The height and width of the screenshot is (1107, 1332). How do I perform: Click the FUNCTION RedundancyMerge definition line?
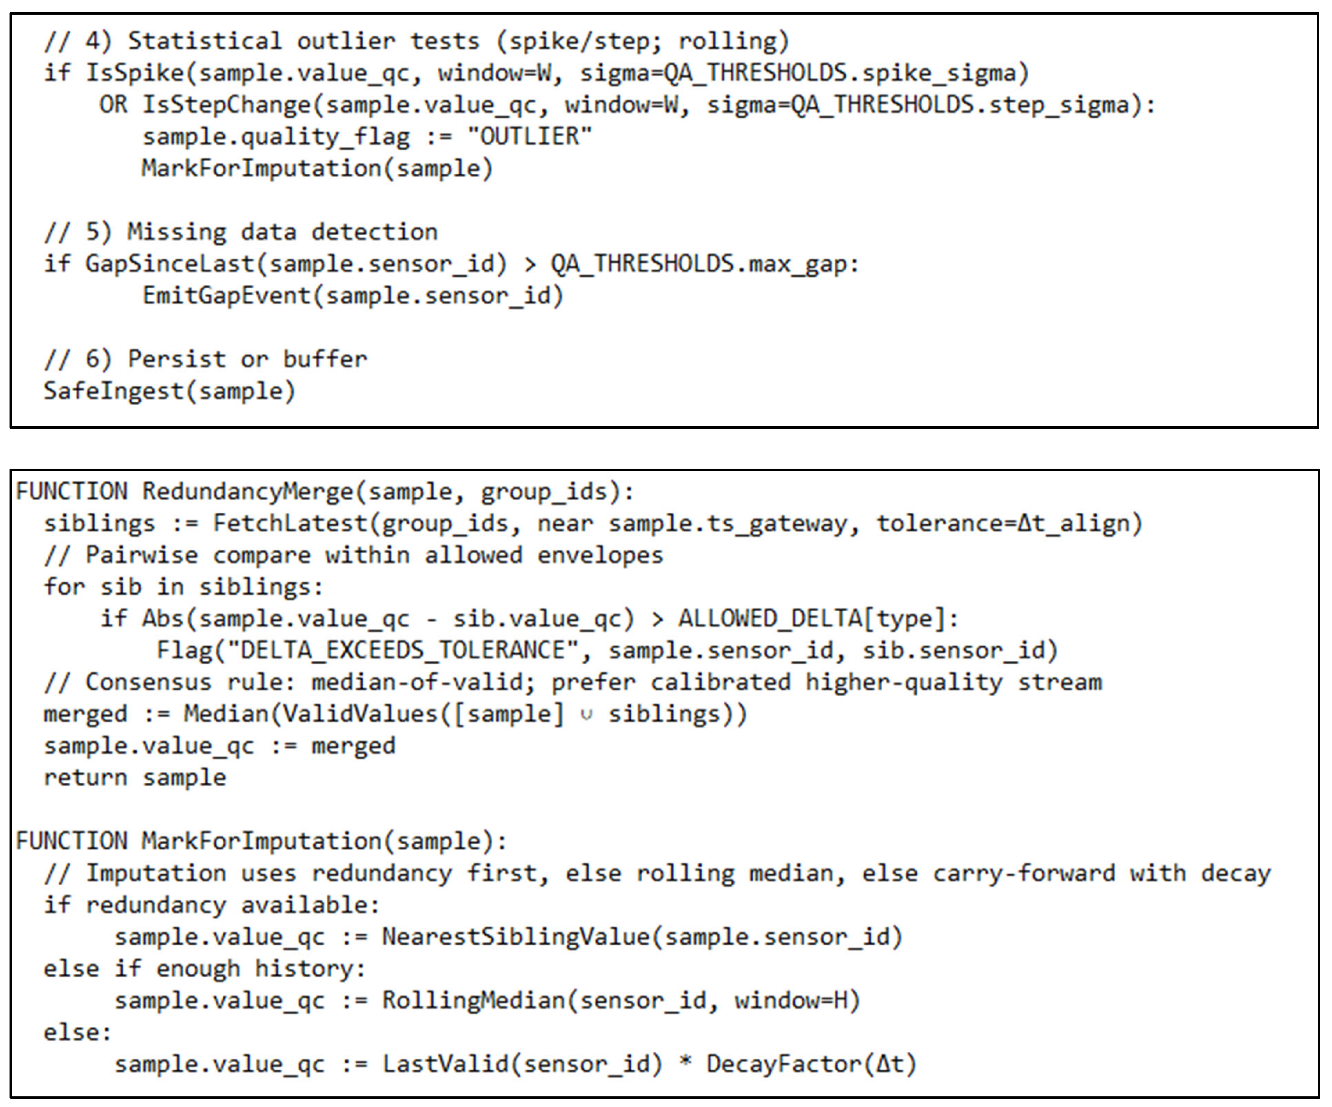coord(324,492)
